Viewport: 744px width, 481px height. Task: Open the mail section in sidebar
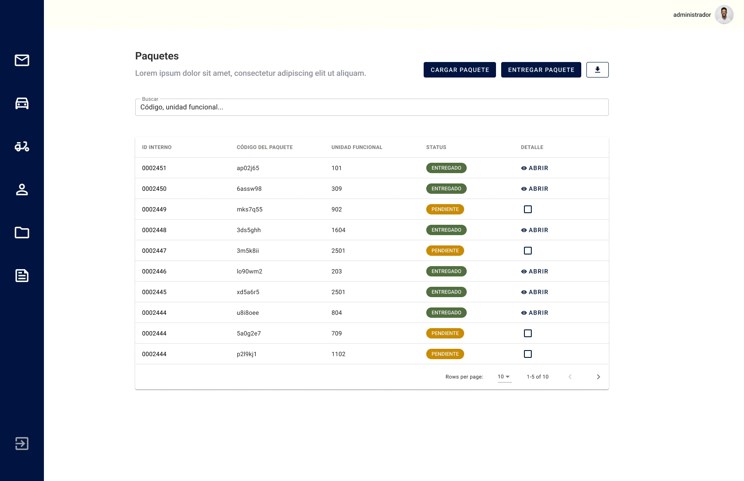coord(22,60)
